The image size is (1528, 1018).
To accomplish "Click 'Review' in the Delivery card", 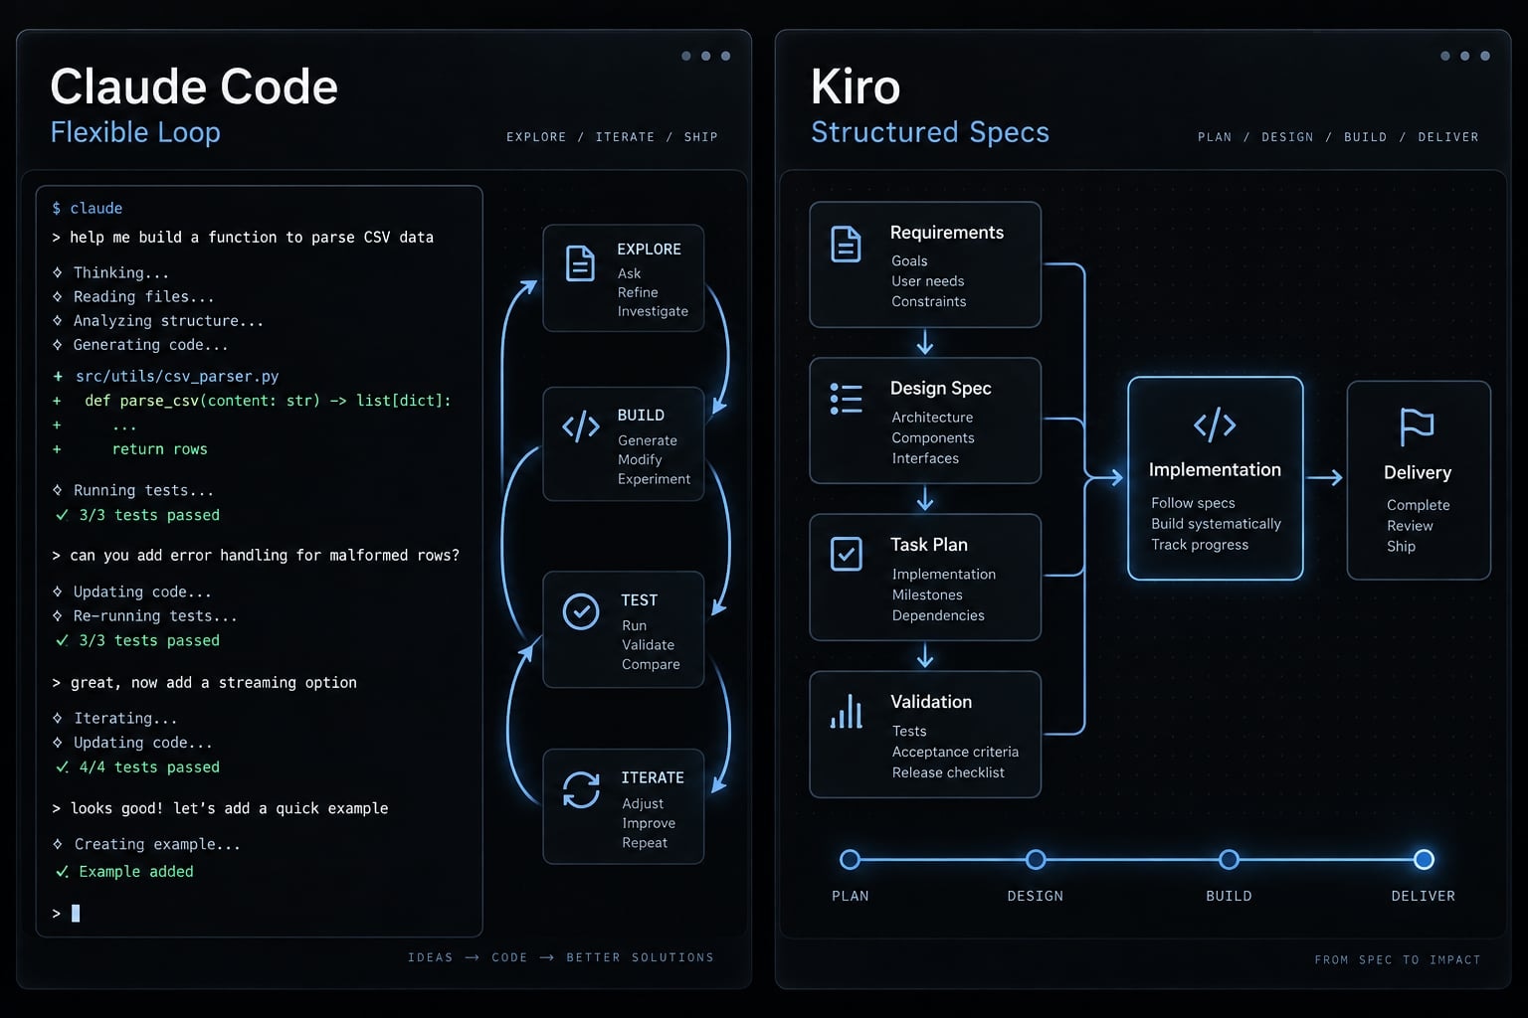I will click(x=1410, y=525).
